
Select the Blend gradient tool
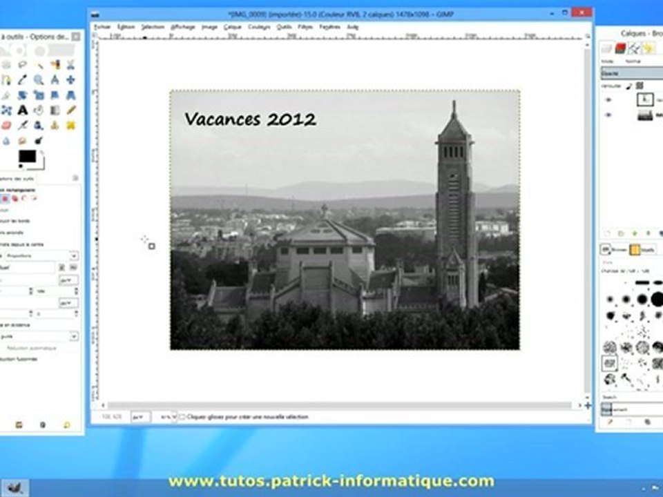point(55,110)
